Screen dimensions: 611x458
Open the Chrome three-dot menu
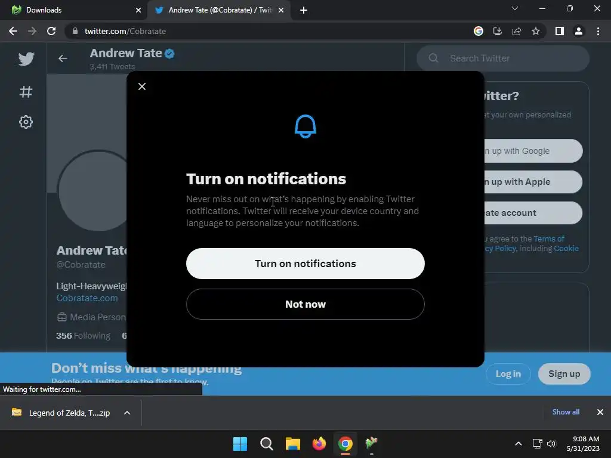tap(598, 31)
